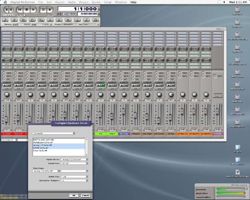The image size is (250, 200).
Task: Select the Mean Street Cycles.jpg file icon
Action: tap(238, 172)
